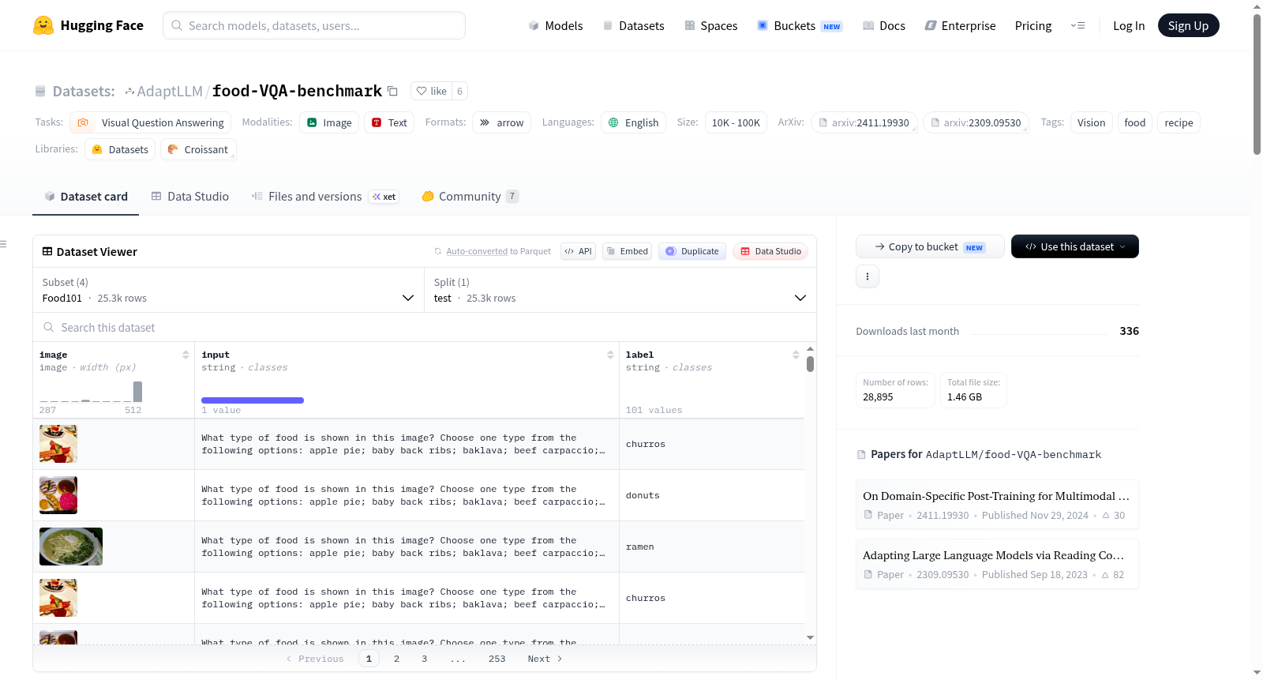This screenshot has width=1263, height=680.
Task: Sort the input column
Action: (610, 355)
